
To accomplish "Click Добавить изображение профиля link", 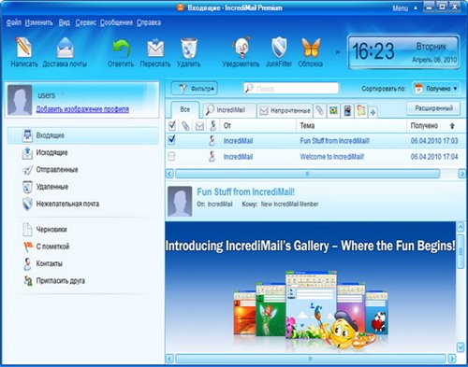I will point(82,109).
